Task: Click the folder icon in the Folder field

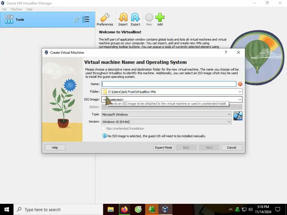Action: click(105, 92)
